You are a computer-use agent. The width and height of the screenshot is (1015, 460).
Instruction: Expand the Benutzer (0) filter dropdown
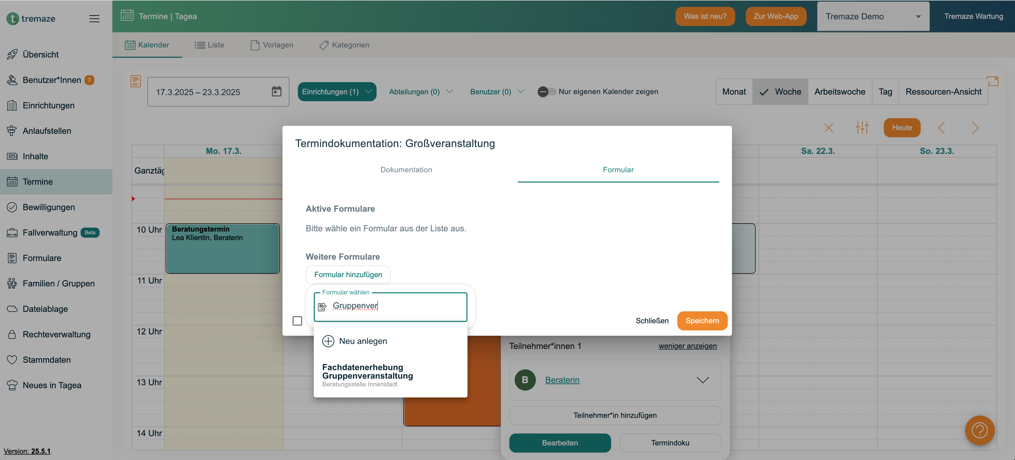[497, 92]
